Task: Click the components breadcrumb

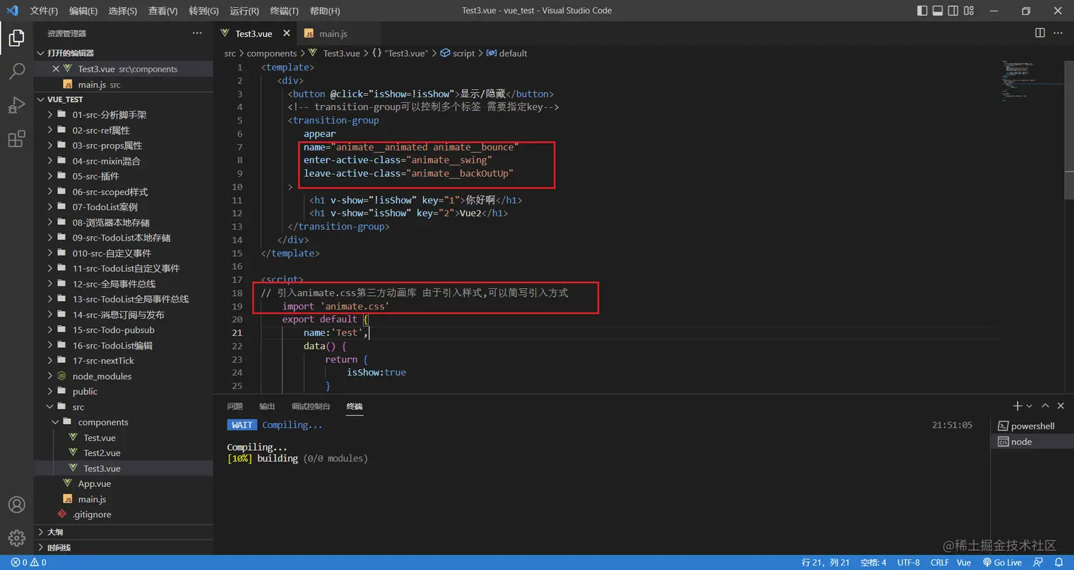Action: click(x=271, y=53)
